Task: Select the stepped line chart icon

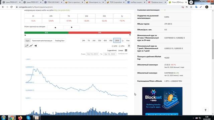Action: click(x=31, y=46)
